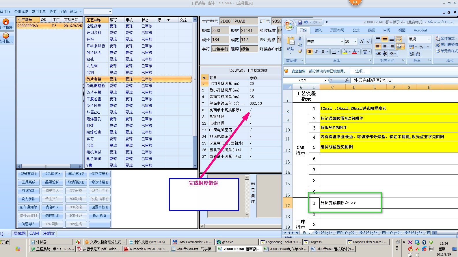Toggle align text left

[x=378, y=46]
